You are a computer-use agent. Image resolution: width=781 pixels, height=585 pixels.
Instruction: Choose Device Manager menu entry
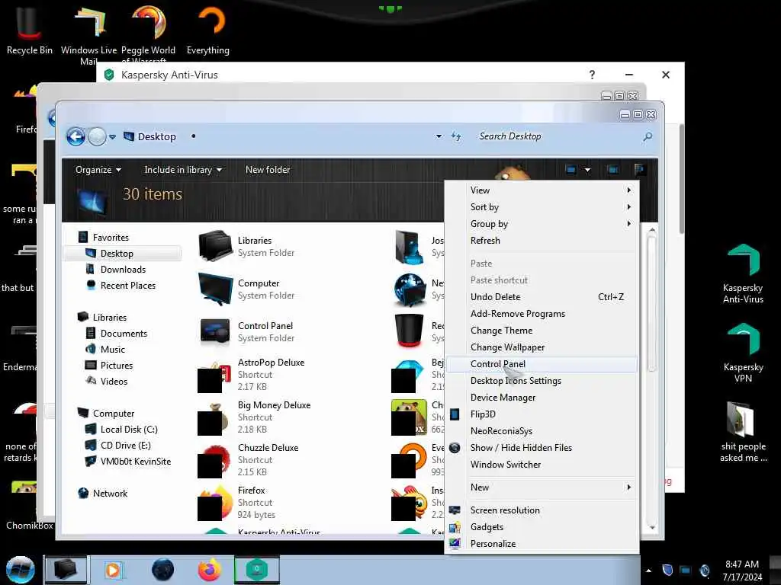[x=542, y=398]
